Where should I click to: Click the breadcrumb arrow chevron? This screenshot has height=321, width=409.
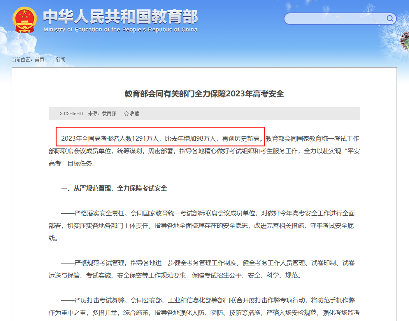coord(50,60)
